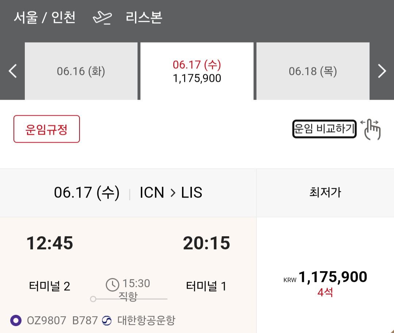Click the 운임 비교하기 compare button
The width and height of the screenshot is (394, 333).
point(324,129)
